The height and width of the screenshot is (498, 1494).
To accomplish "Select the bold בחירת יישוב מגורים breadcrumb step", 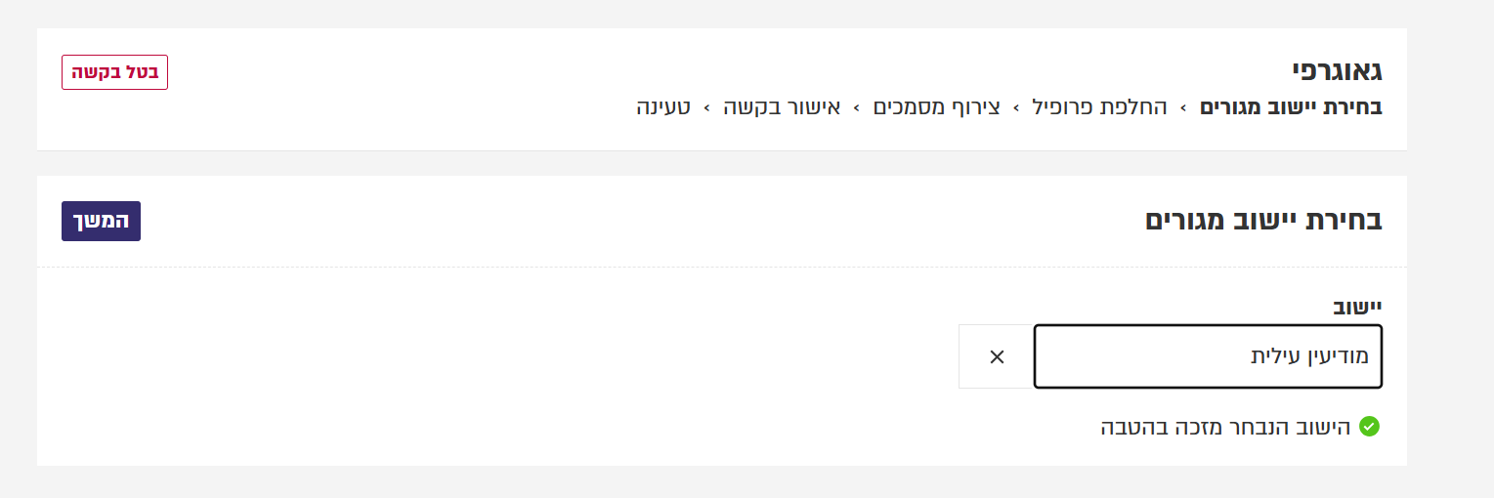I will tap(1291, 106).
